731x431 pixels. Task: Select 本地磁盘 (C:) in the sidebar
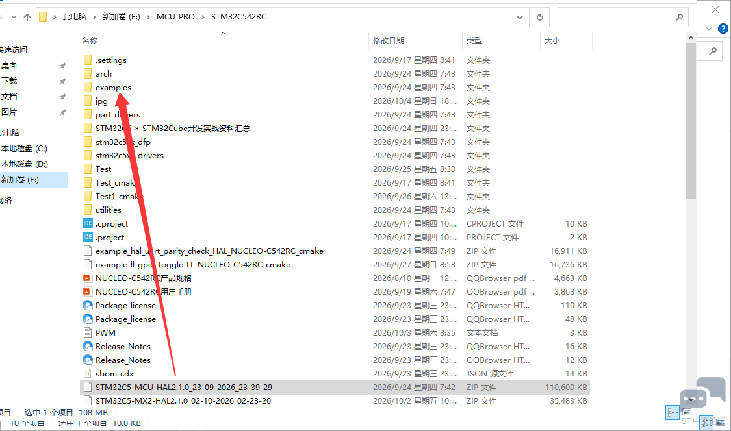click(24, 148)
